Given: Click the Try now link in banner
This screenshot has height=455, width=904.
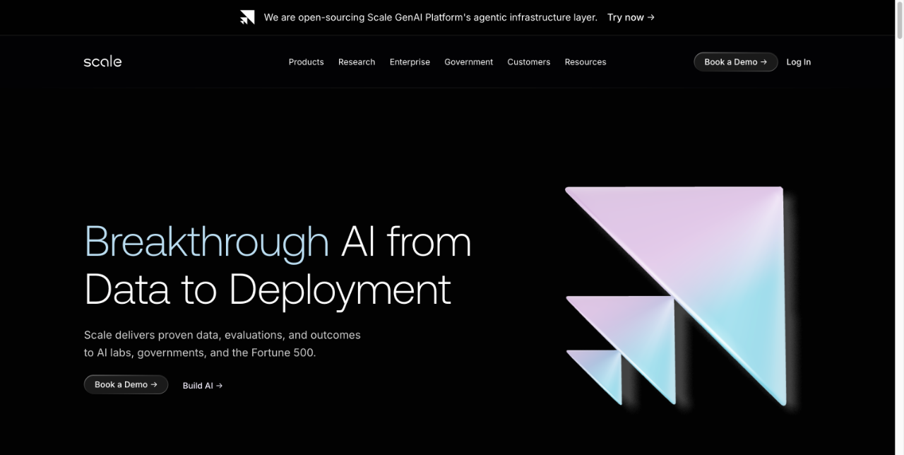Looking at the screenshot, I should (x=631, y=17).
